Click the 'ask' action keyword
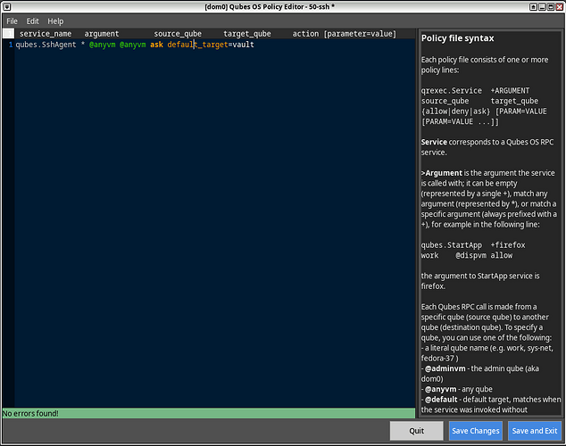 156,45
